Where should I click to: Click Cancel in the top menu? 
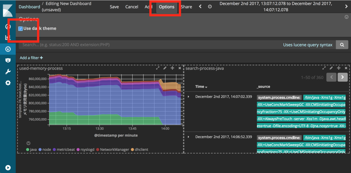[132, 7]
